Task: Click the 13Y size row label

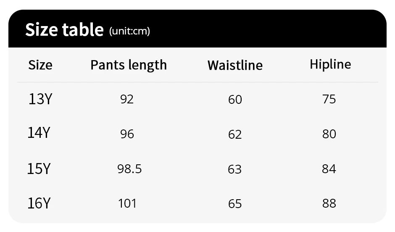Action: click(40, 99)
